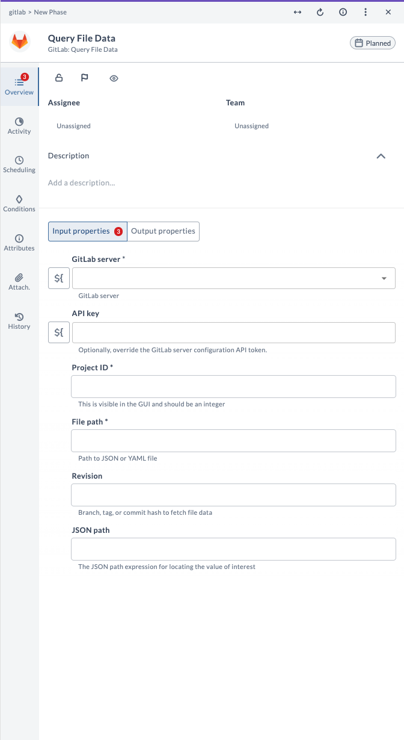Image resolution: width=404 pixels, height=740 pixels.
Task: Open the Attach. sidebar tab
Action: [19, 282]
